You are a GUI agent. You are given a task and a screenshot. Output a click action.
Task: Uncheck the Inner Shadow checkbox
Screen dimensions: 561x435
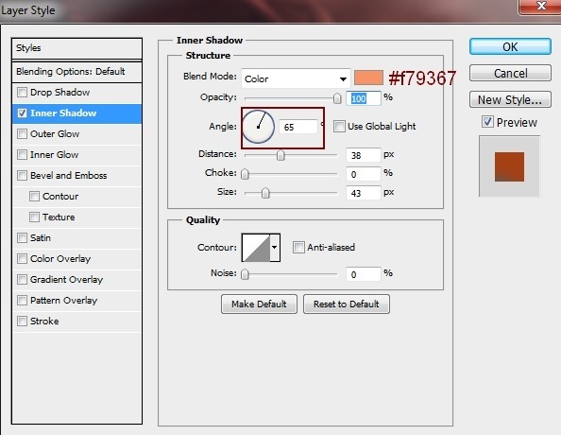pyautogui.click(x=22, y=113)
